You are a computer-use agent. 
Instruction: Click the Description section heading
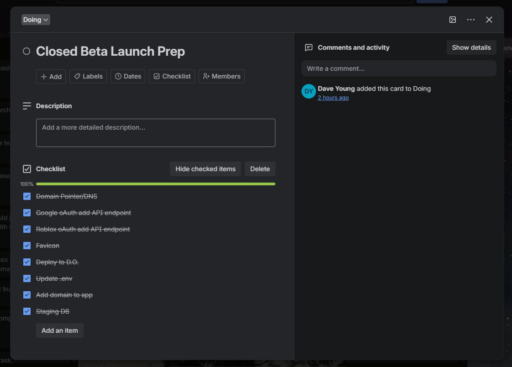click(x=54, y=106)
